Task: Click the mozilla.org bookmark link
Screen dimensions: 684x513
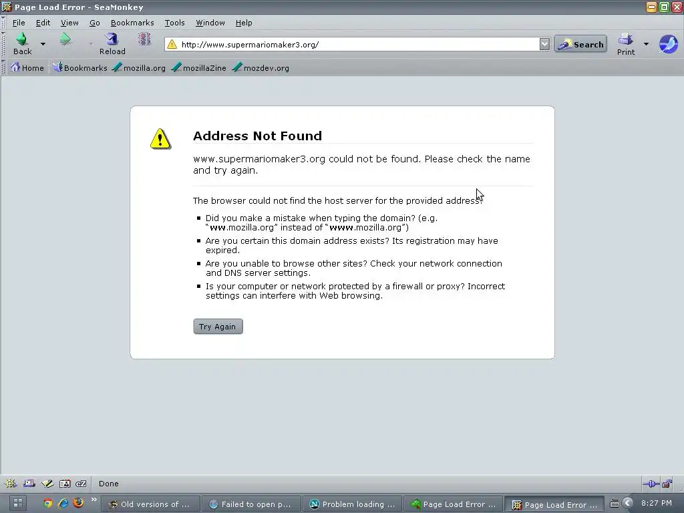Action: pyautogui.click(x=139, y=67)
